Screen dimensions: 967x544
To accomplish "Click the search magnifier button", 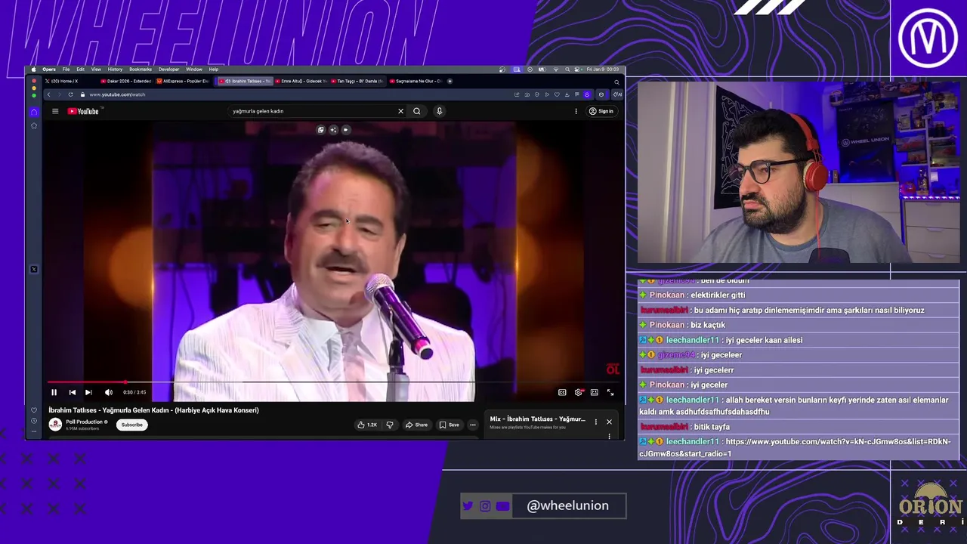I will click(417, 111).
